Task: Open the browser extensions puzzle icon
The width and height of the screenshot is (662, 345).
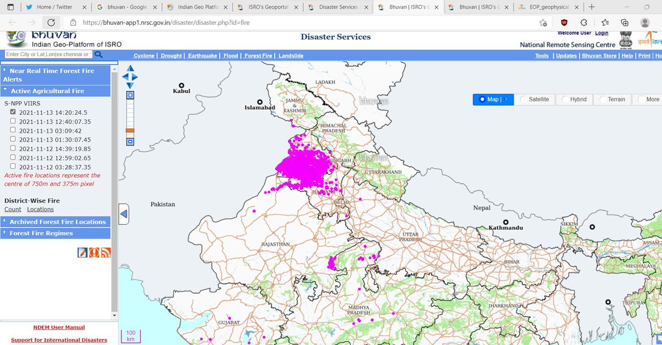Action: coord(584,23)
